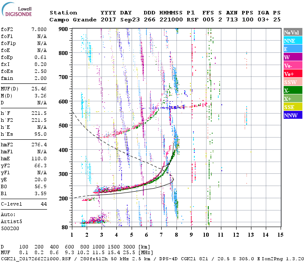Select the SSE yellow legend swatch

point(293,107)
